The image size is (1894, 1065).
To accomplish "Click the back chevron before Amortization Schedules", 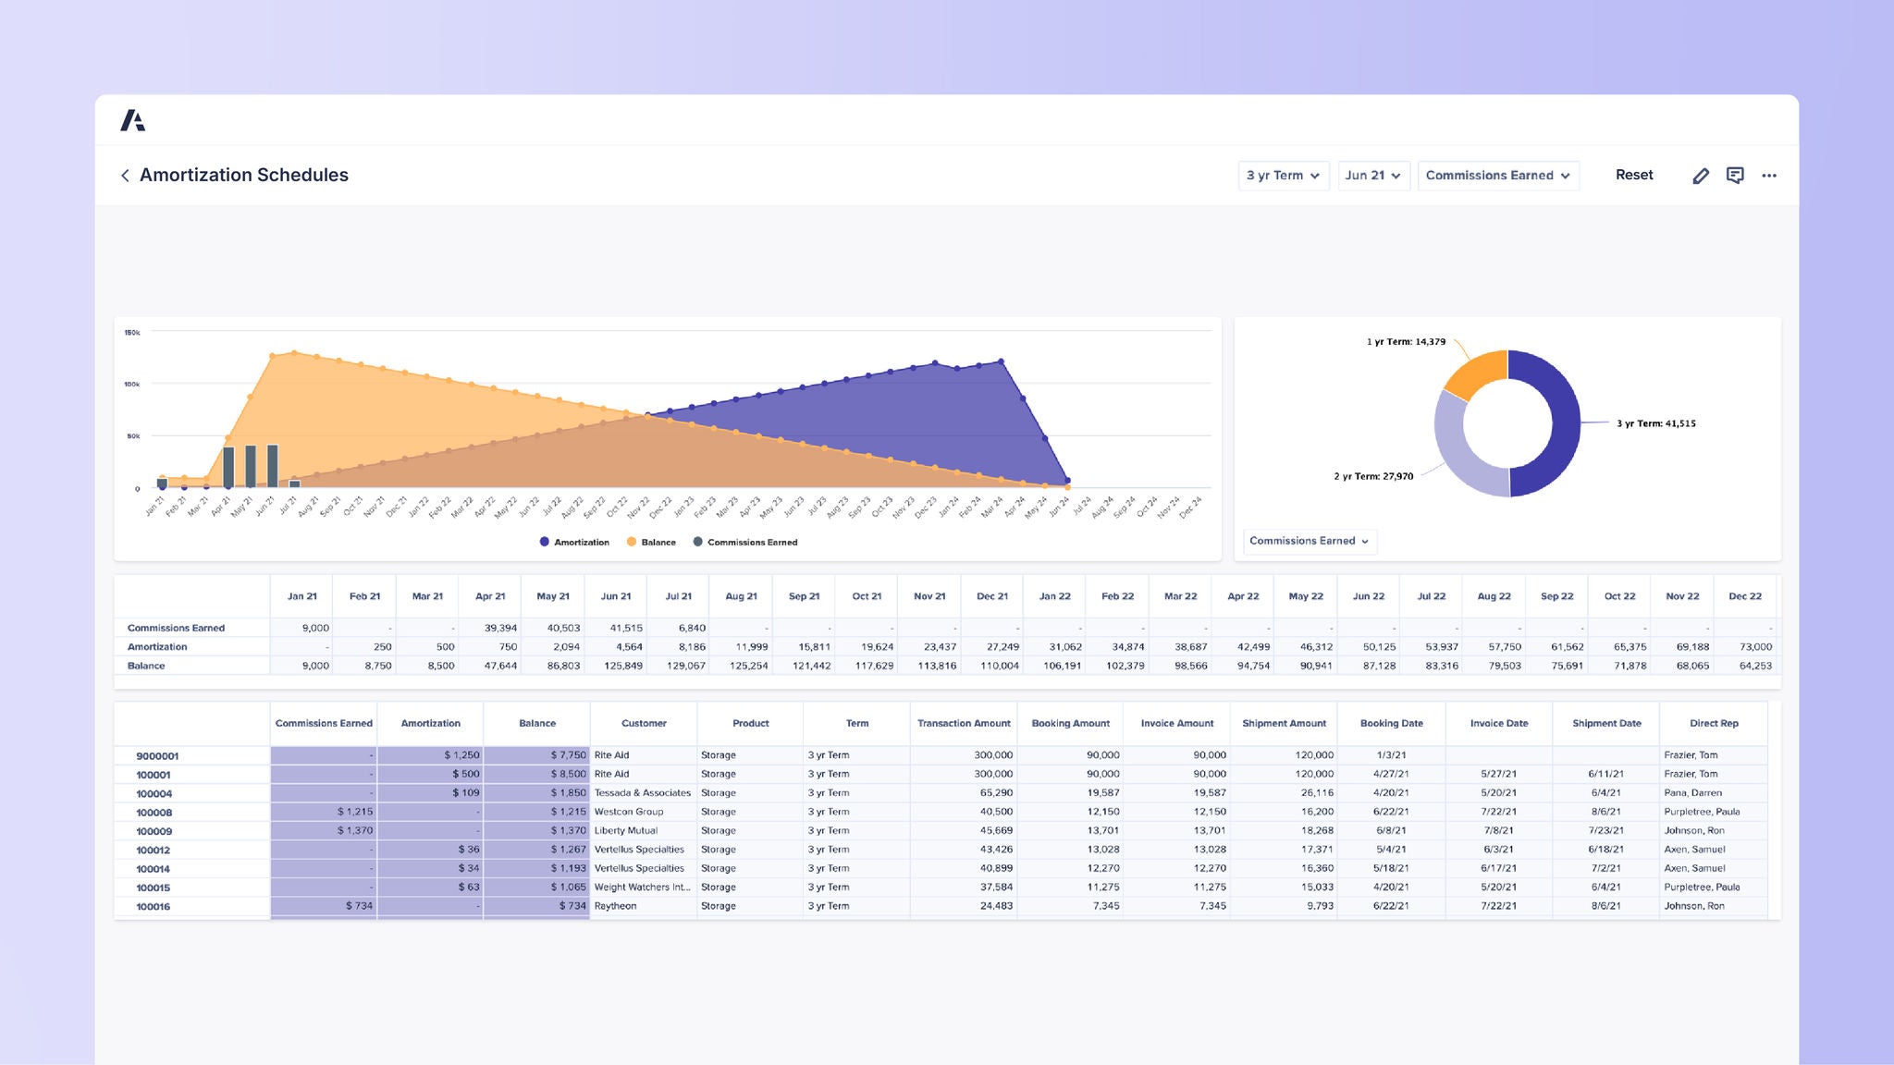I will [x=126, y=176].
